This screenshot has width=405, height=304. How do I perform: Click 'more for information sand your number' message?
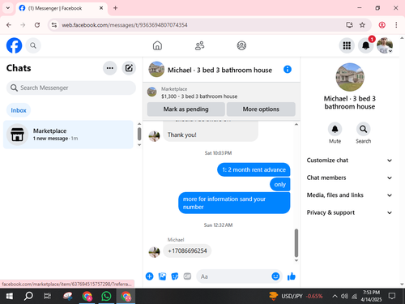(x=234, y=203)
